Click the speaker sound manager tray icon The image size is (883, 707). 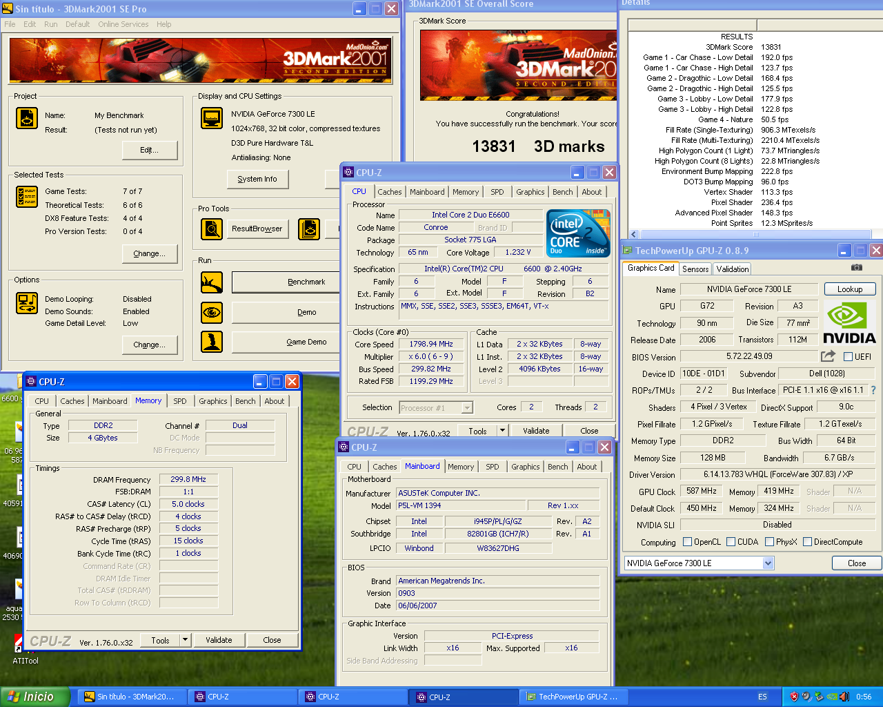coord(806,697)
